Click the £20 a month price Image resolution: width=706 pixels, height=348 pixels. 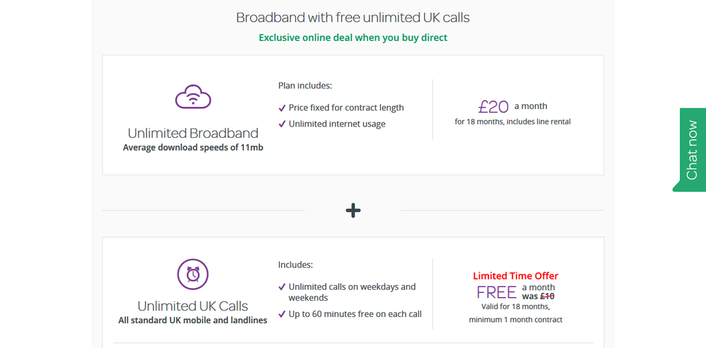click(x=494, y=107)
